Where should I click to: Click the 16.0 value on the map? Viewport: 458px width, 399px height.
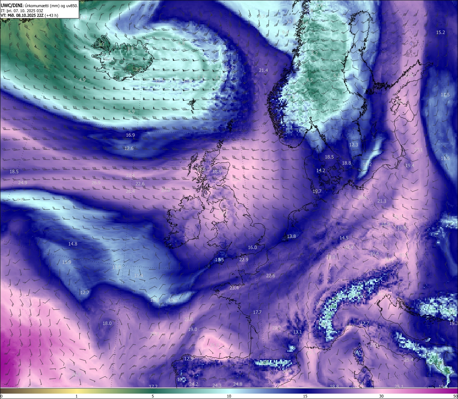coord(252,248)
